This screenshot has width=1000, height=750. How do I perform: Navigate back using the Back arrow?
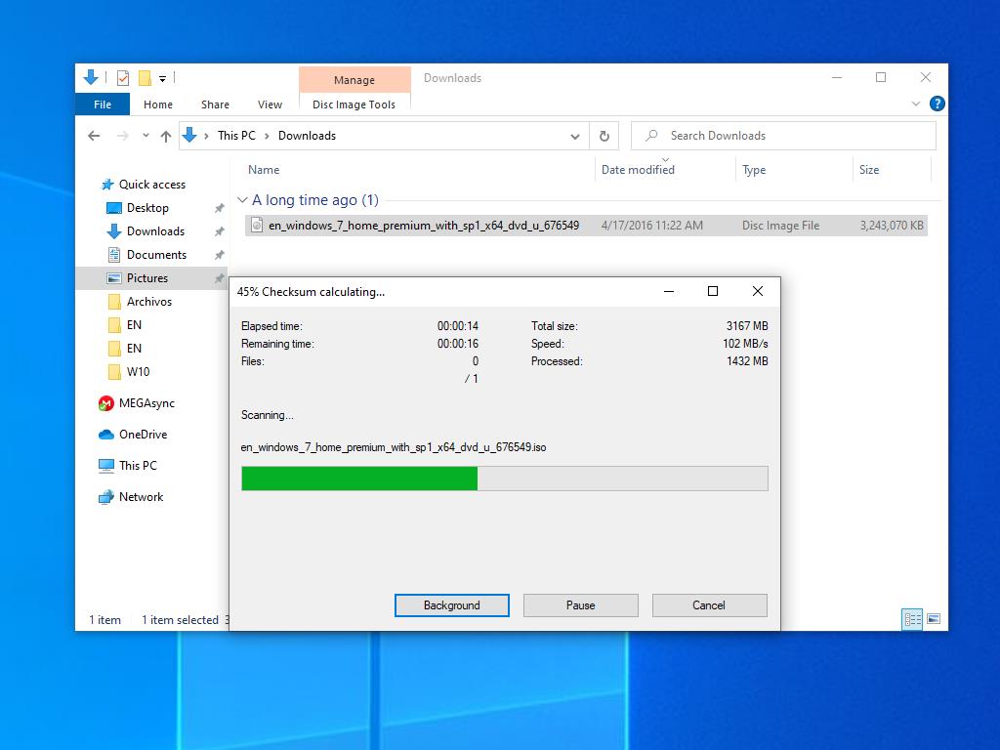point(94,136)
